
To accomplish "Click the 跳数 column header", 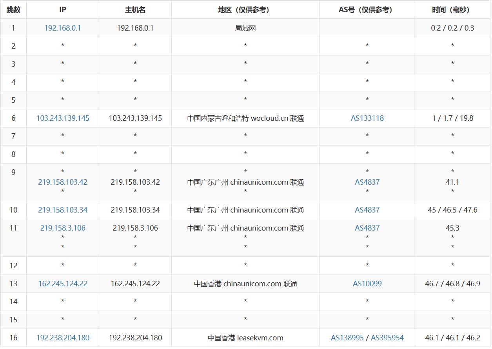I will [13, 10].
